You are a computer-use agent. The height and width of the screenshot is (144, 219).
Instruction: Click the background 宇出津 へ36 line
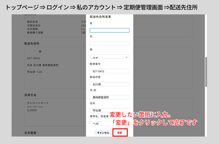coord(35,72)
